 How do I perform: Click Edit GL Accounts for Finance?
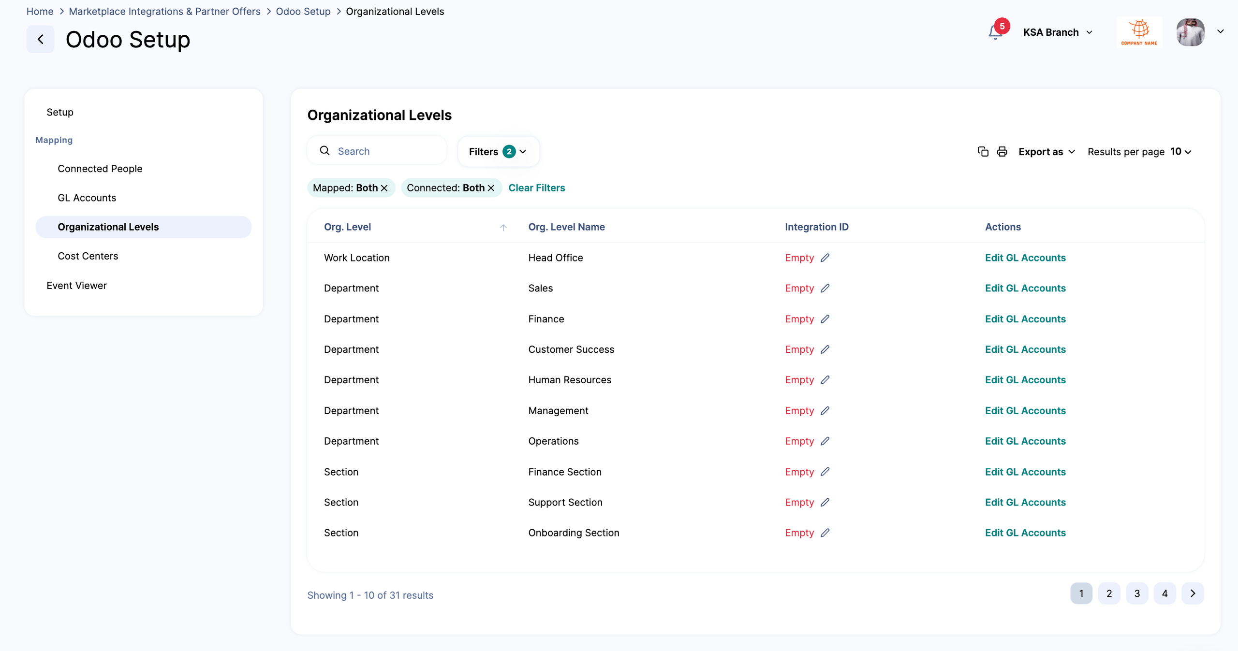coord(1025,319)
